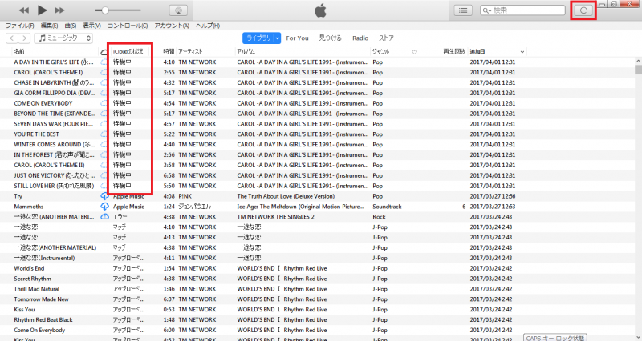Click waiting cloud icon for BEYOND THE TIME
The width and height of the screenshot is (642, 341).
point(104,114)
